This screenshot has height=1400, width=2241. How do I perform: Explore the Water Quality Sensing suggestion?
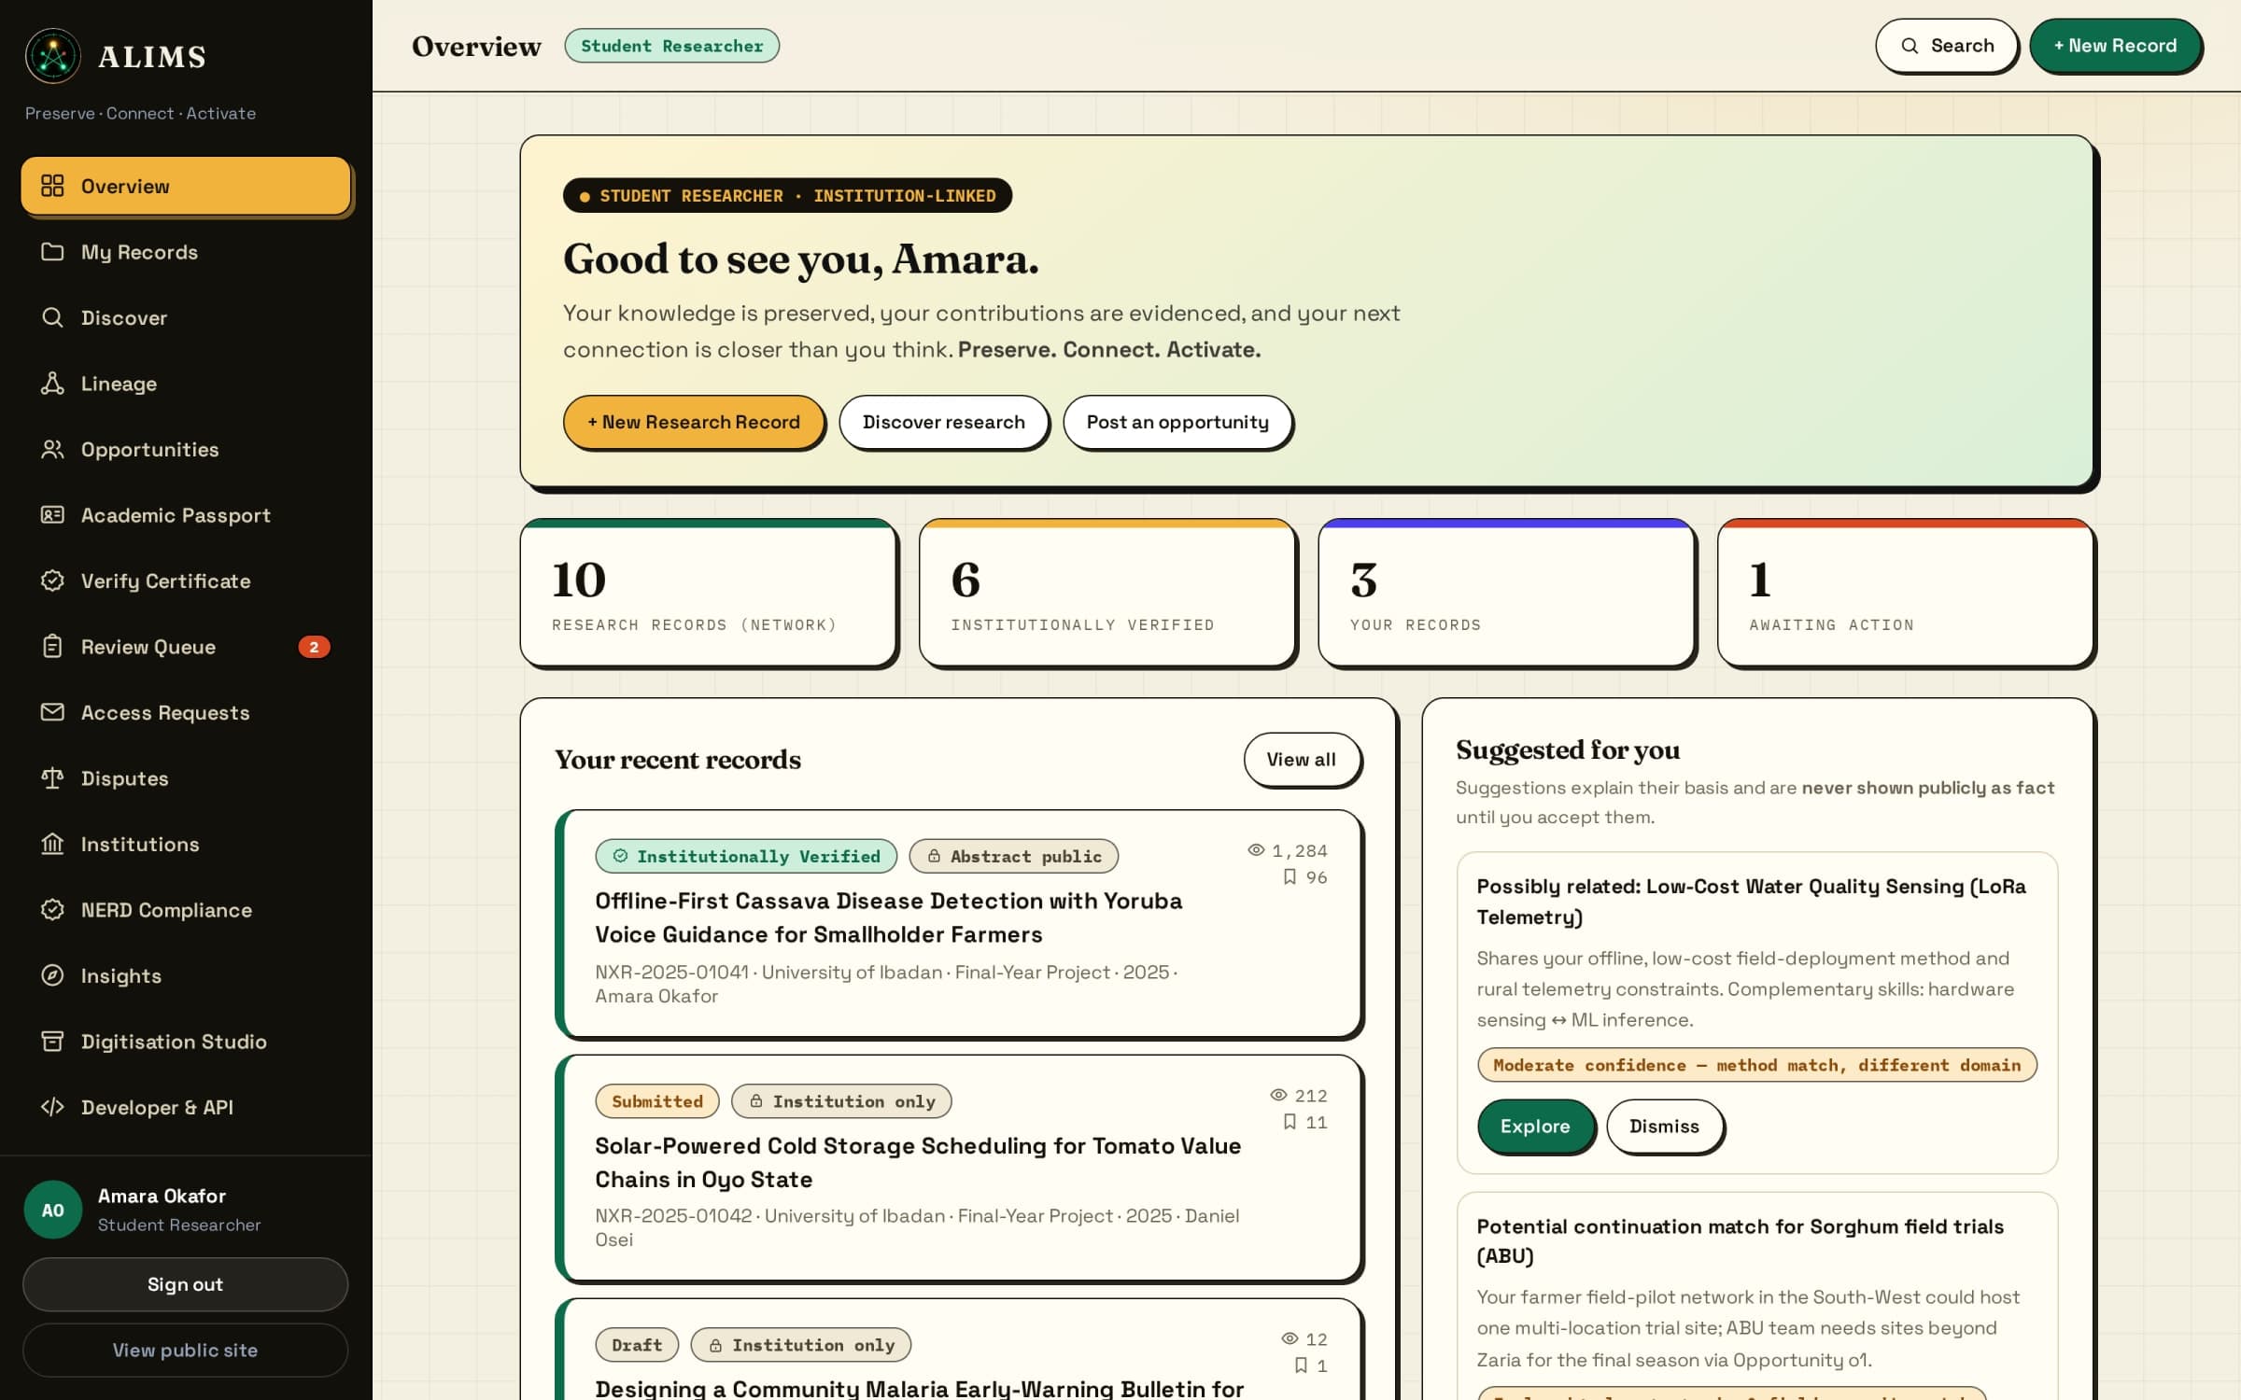[x=1535, y=1127]
